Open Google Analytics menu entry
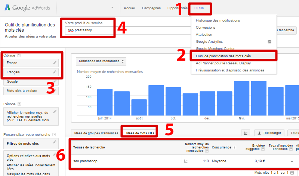Image resolution: width=299 pixels, height=176 pixels. click(x=209, y=41)
